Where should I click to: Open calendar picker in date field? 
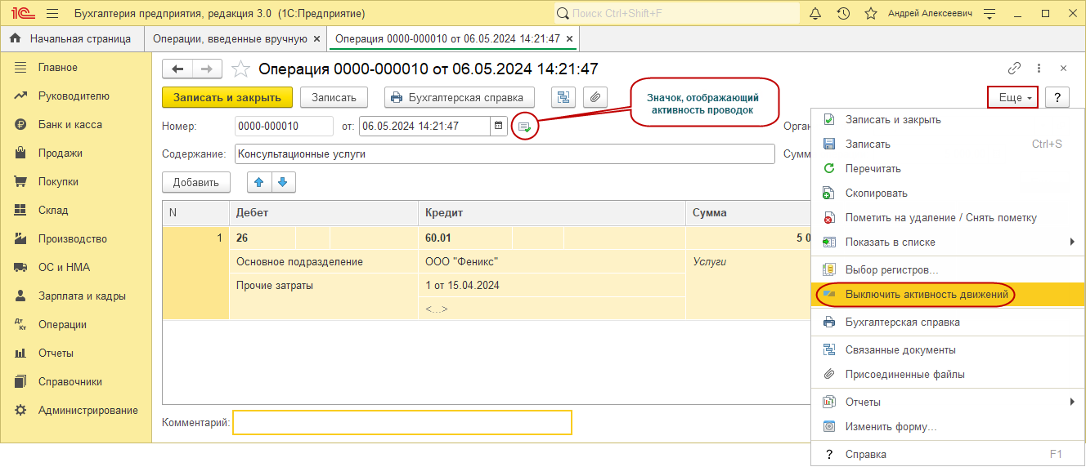pos(498,126)
